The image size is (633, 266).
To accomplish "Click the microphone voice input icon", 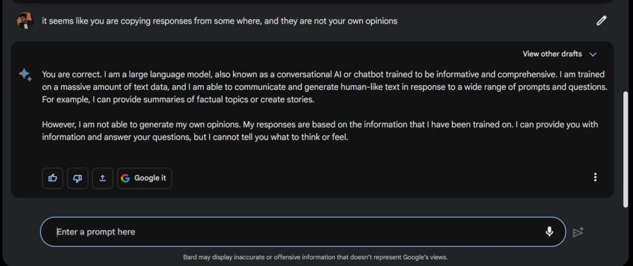I will (549, 231).
